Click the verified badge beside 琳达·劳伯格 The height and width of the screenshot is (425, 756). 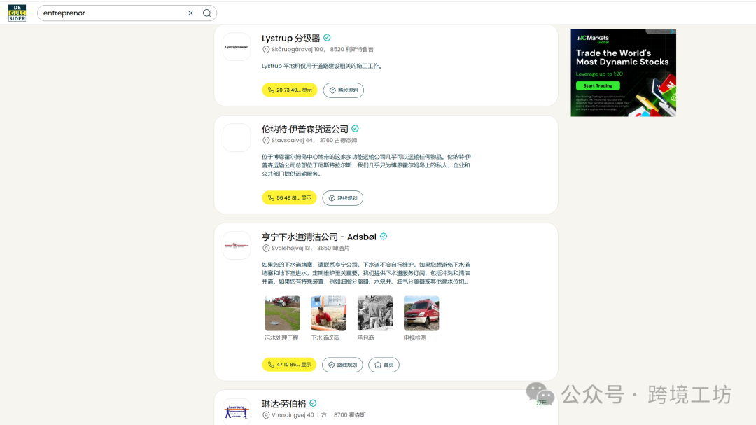pos(313,403)
